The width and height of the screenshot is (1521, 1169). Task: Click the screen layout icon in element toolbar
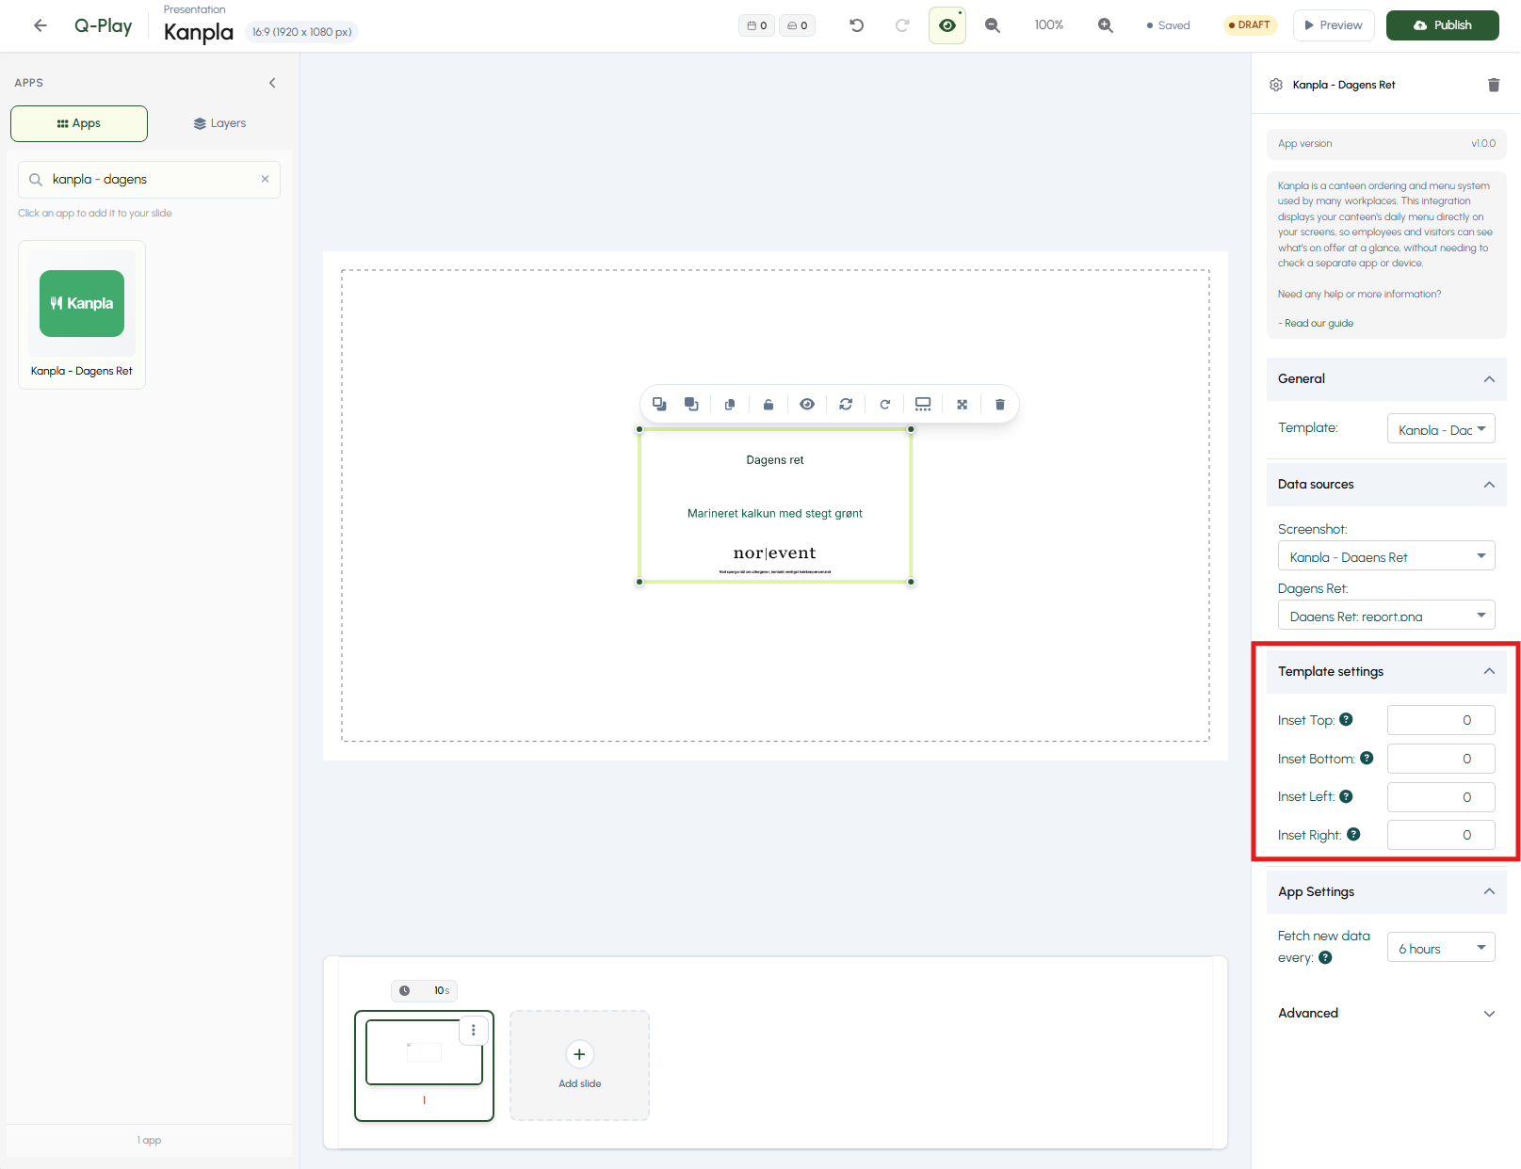[923, 404]
